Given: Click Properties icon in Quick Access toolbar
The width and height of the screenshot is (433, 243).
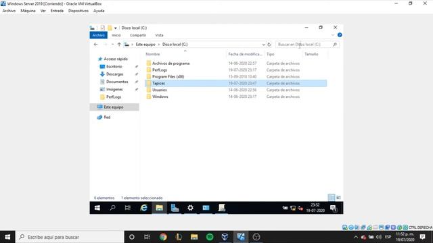Looking at the screenshot, I should click(x=102, y=28).
